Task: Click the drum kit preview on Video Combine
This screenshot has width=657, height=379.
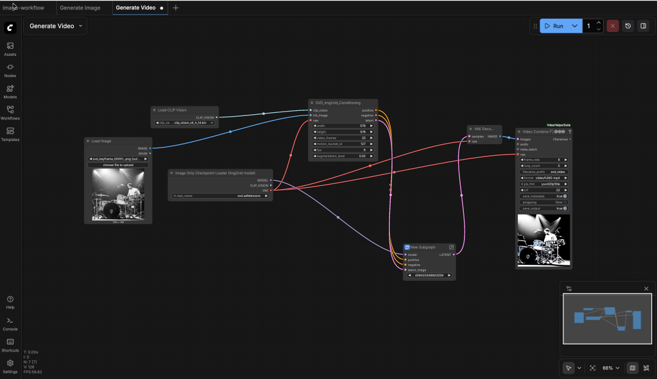Action: (543, 240)
